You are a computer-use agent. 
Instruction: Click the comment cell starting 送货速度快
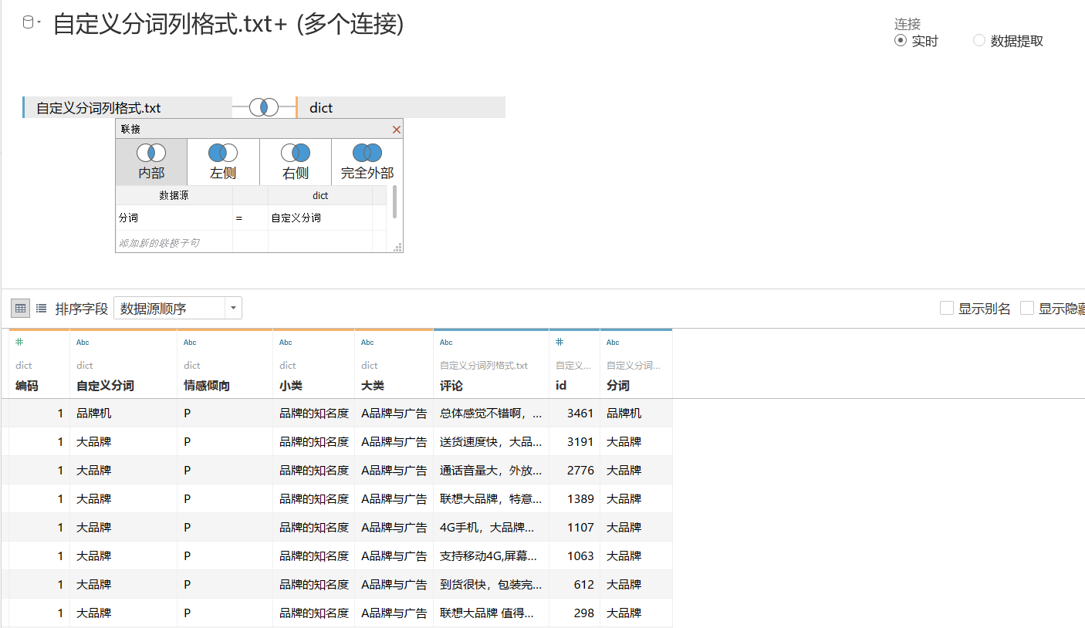tap(491, 442)
